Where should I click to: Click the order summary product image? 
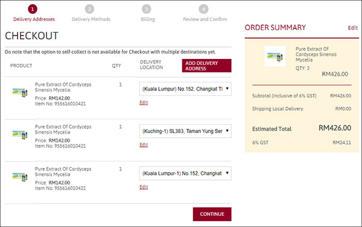point(275,56)
